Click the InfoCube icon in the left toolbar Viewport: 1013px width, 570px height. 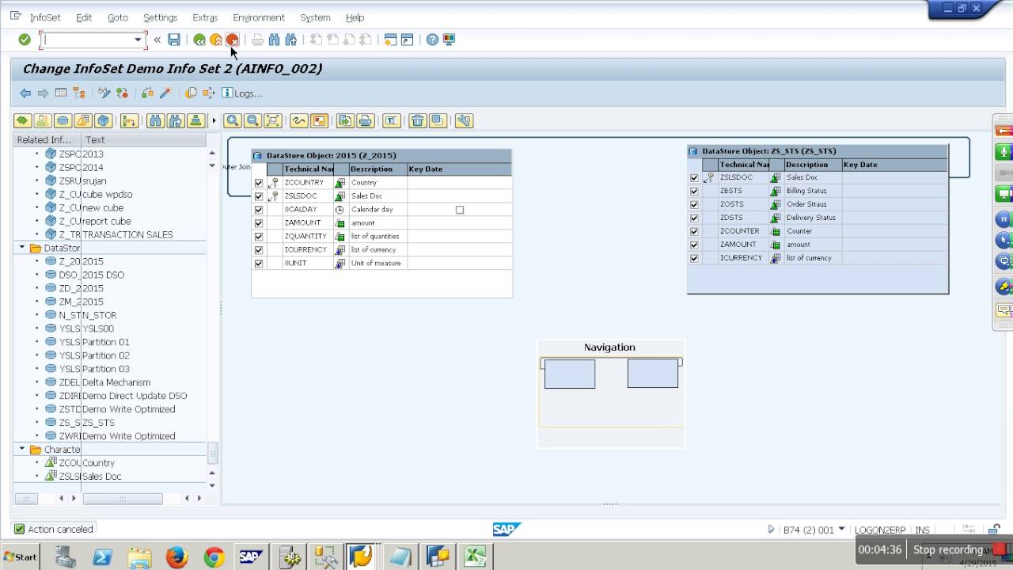104,120
